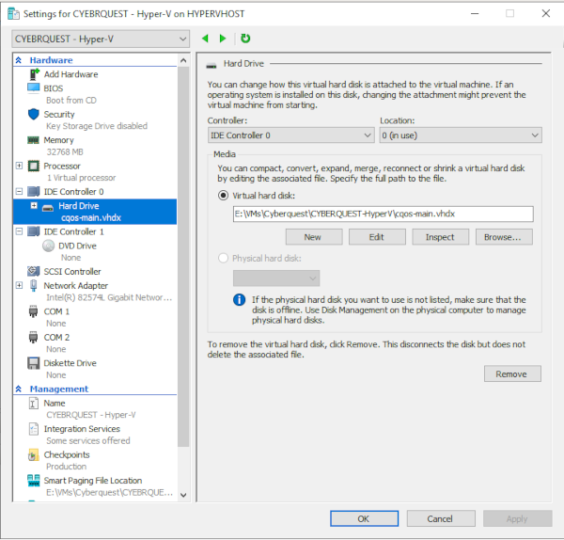
Task: Click the green back navigation arrow
Action: 206,39
